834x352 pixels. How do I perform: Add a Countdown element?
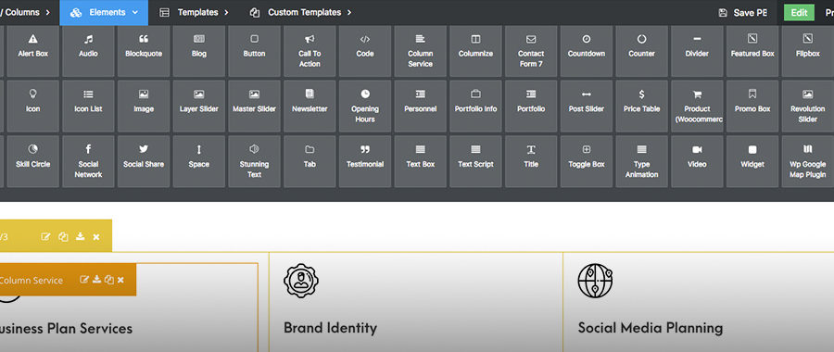click(587, 51)
